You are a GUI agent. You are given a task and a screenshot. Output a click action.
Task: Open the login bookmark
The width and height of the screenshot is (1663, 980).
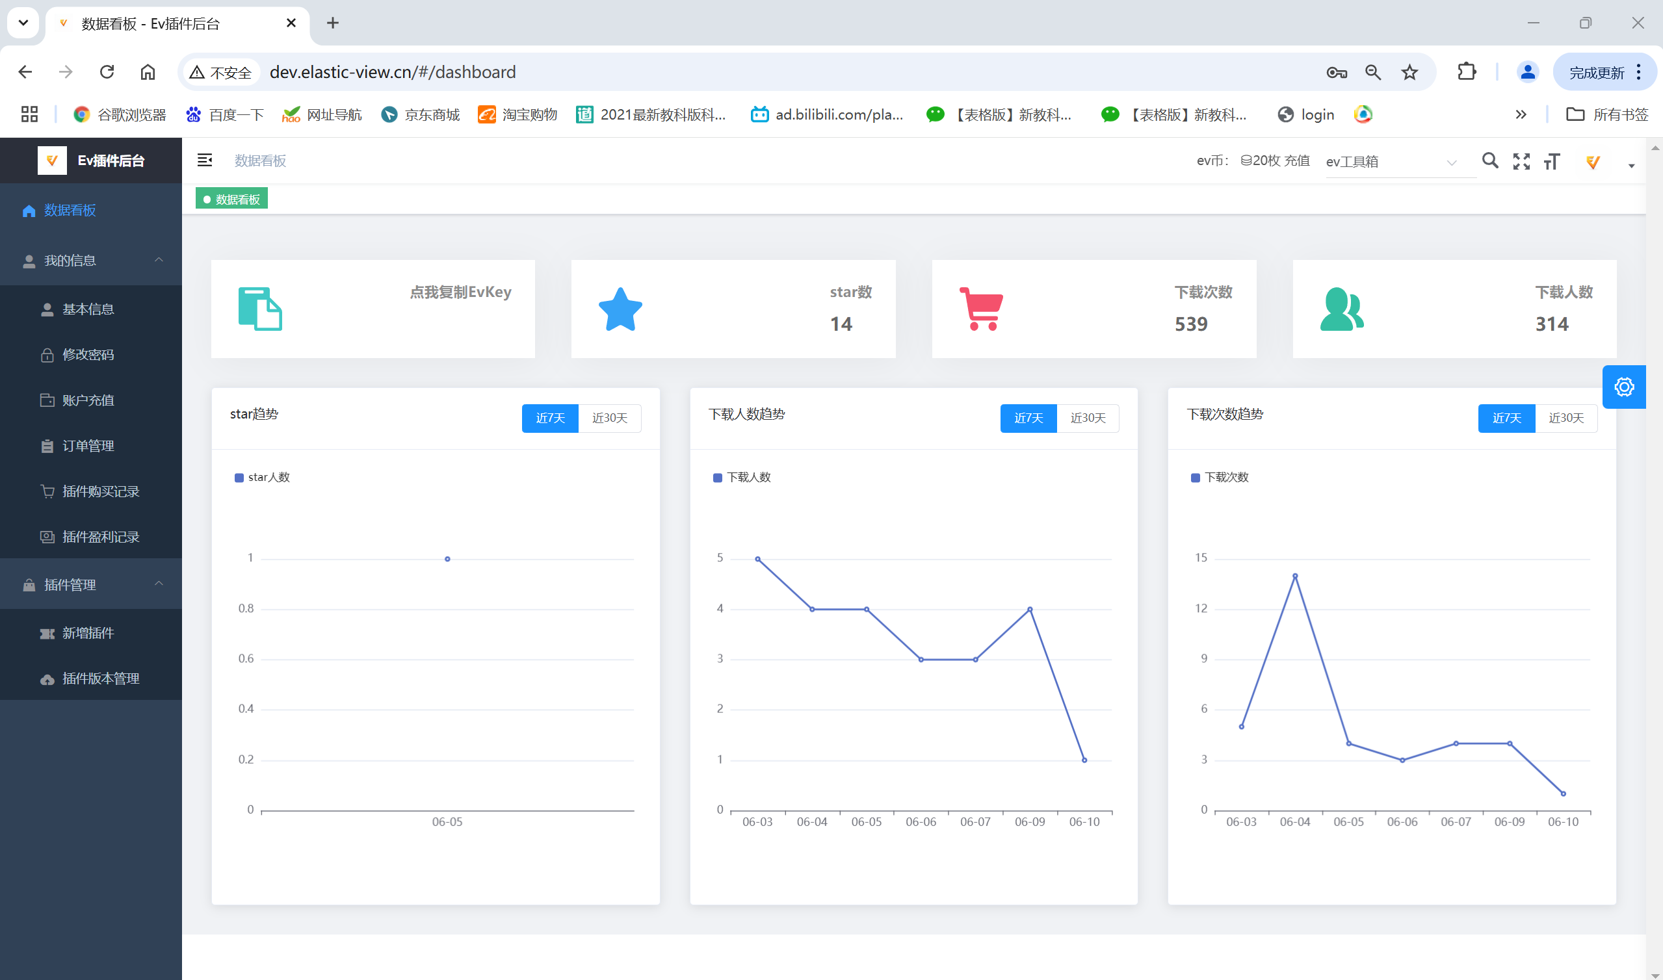(x=1305, y=115)
